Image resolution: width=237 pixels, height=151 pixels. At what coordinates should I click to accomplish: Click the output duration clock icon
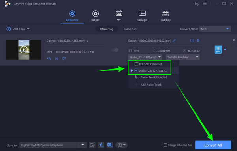coord(184,51)
